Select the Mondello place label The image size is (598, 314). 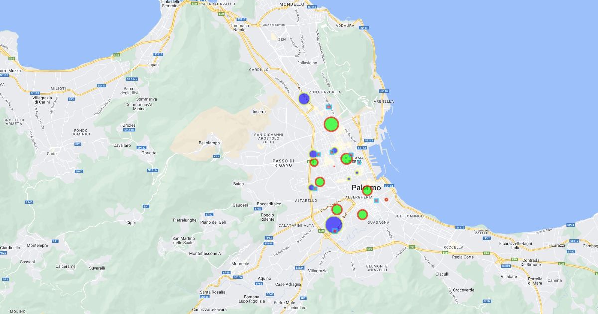pyautogui.click(x=292, y=4)
